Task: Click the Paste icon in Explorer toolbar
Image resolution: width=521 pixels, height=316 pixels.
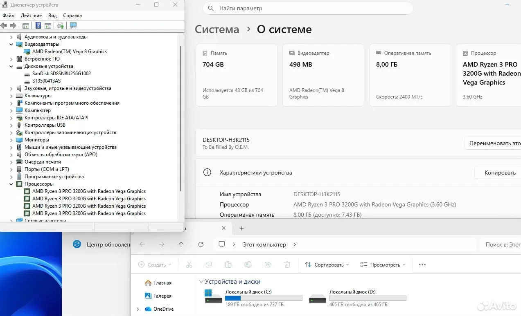Action: [228, 265]
